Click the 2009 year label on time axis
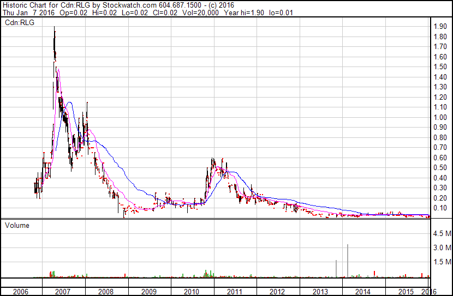Screen dimensions: 453x296 click(149, 292)
